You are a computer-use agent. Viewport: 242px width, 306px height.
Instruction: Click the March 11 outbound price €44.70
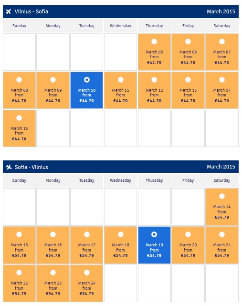[x=120, y=101]
